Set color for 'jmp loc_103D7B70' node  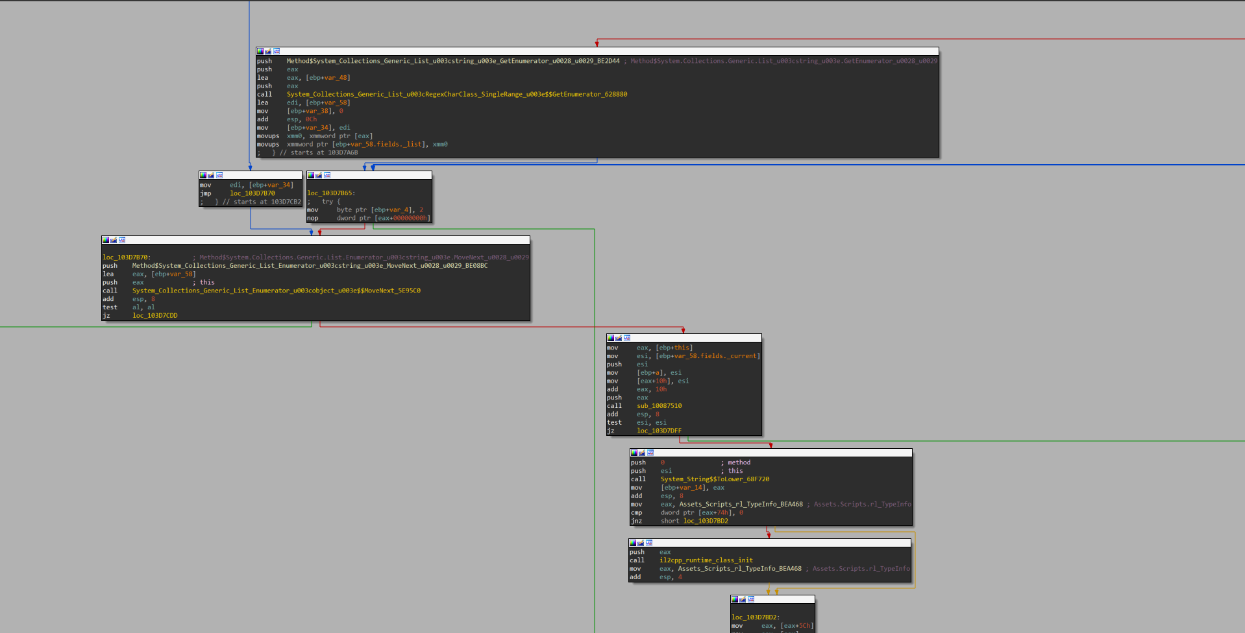pos(203,175)
